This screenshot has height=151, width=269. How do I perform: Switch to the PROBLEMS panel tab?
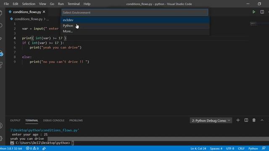[x=76, y=120]
